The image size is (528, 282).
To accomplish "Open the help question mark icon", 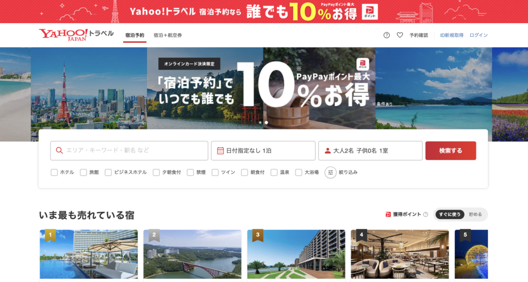I will pyautogui.click(x=387, y=35).
